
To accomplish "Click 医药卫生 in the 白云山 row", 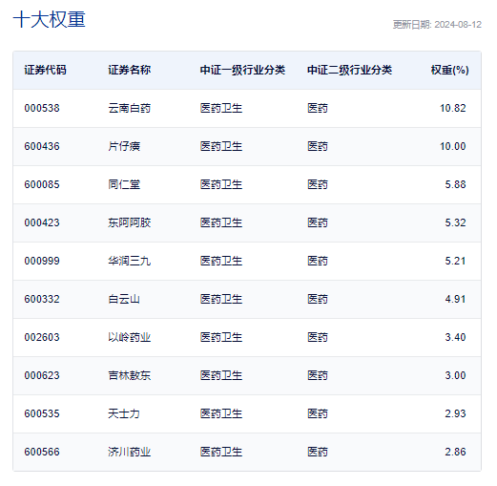I will point(221,299).
